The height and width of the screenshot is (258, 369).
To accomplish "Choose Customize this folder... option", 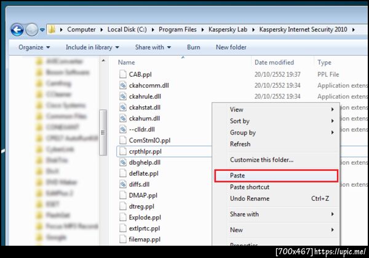I will coord(276,160).
